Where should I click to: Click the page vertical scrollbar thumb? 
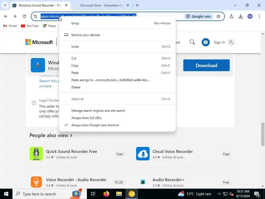pyautogui.click(x=263, y=134)
